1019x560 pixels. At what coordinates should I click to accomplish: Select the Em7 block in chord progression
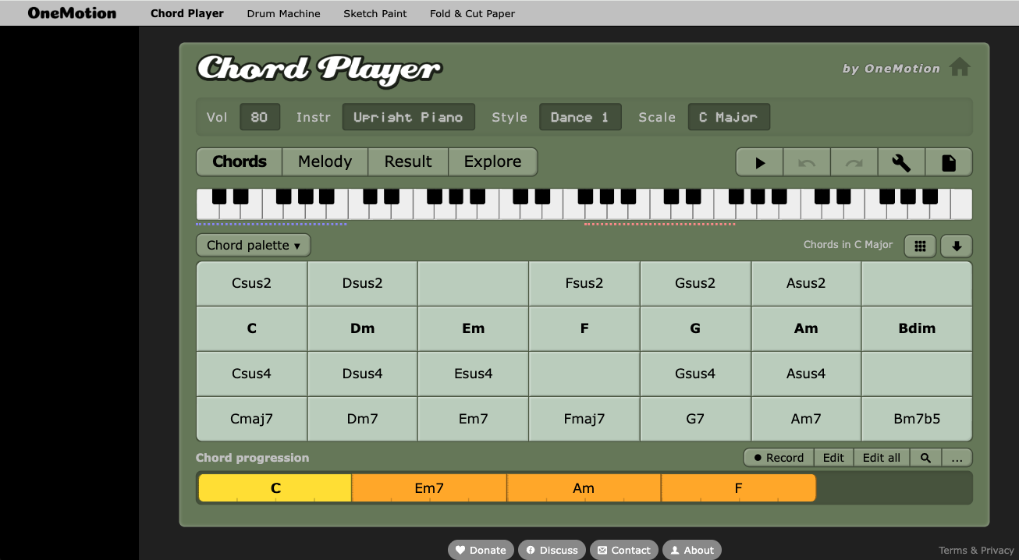(429, 488)
